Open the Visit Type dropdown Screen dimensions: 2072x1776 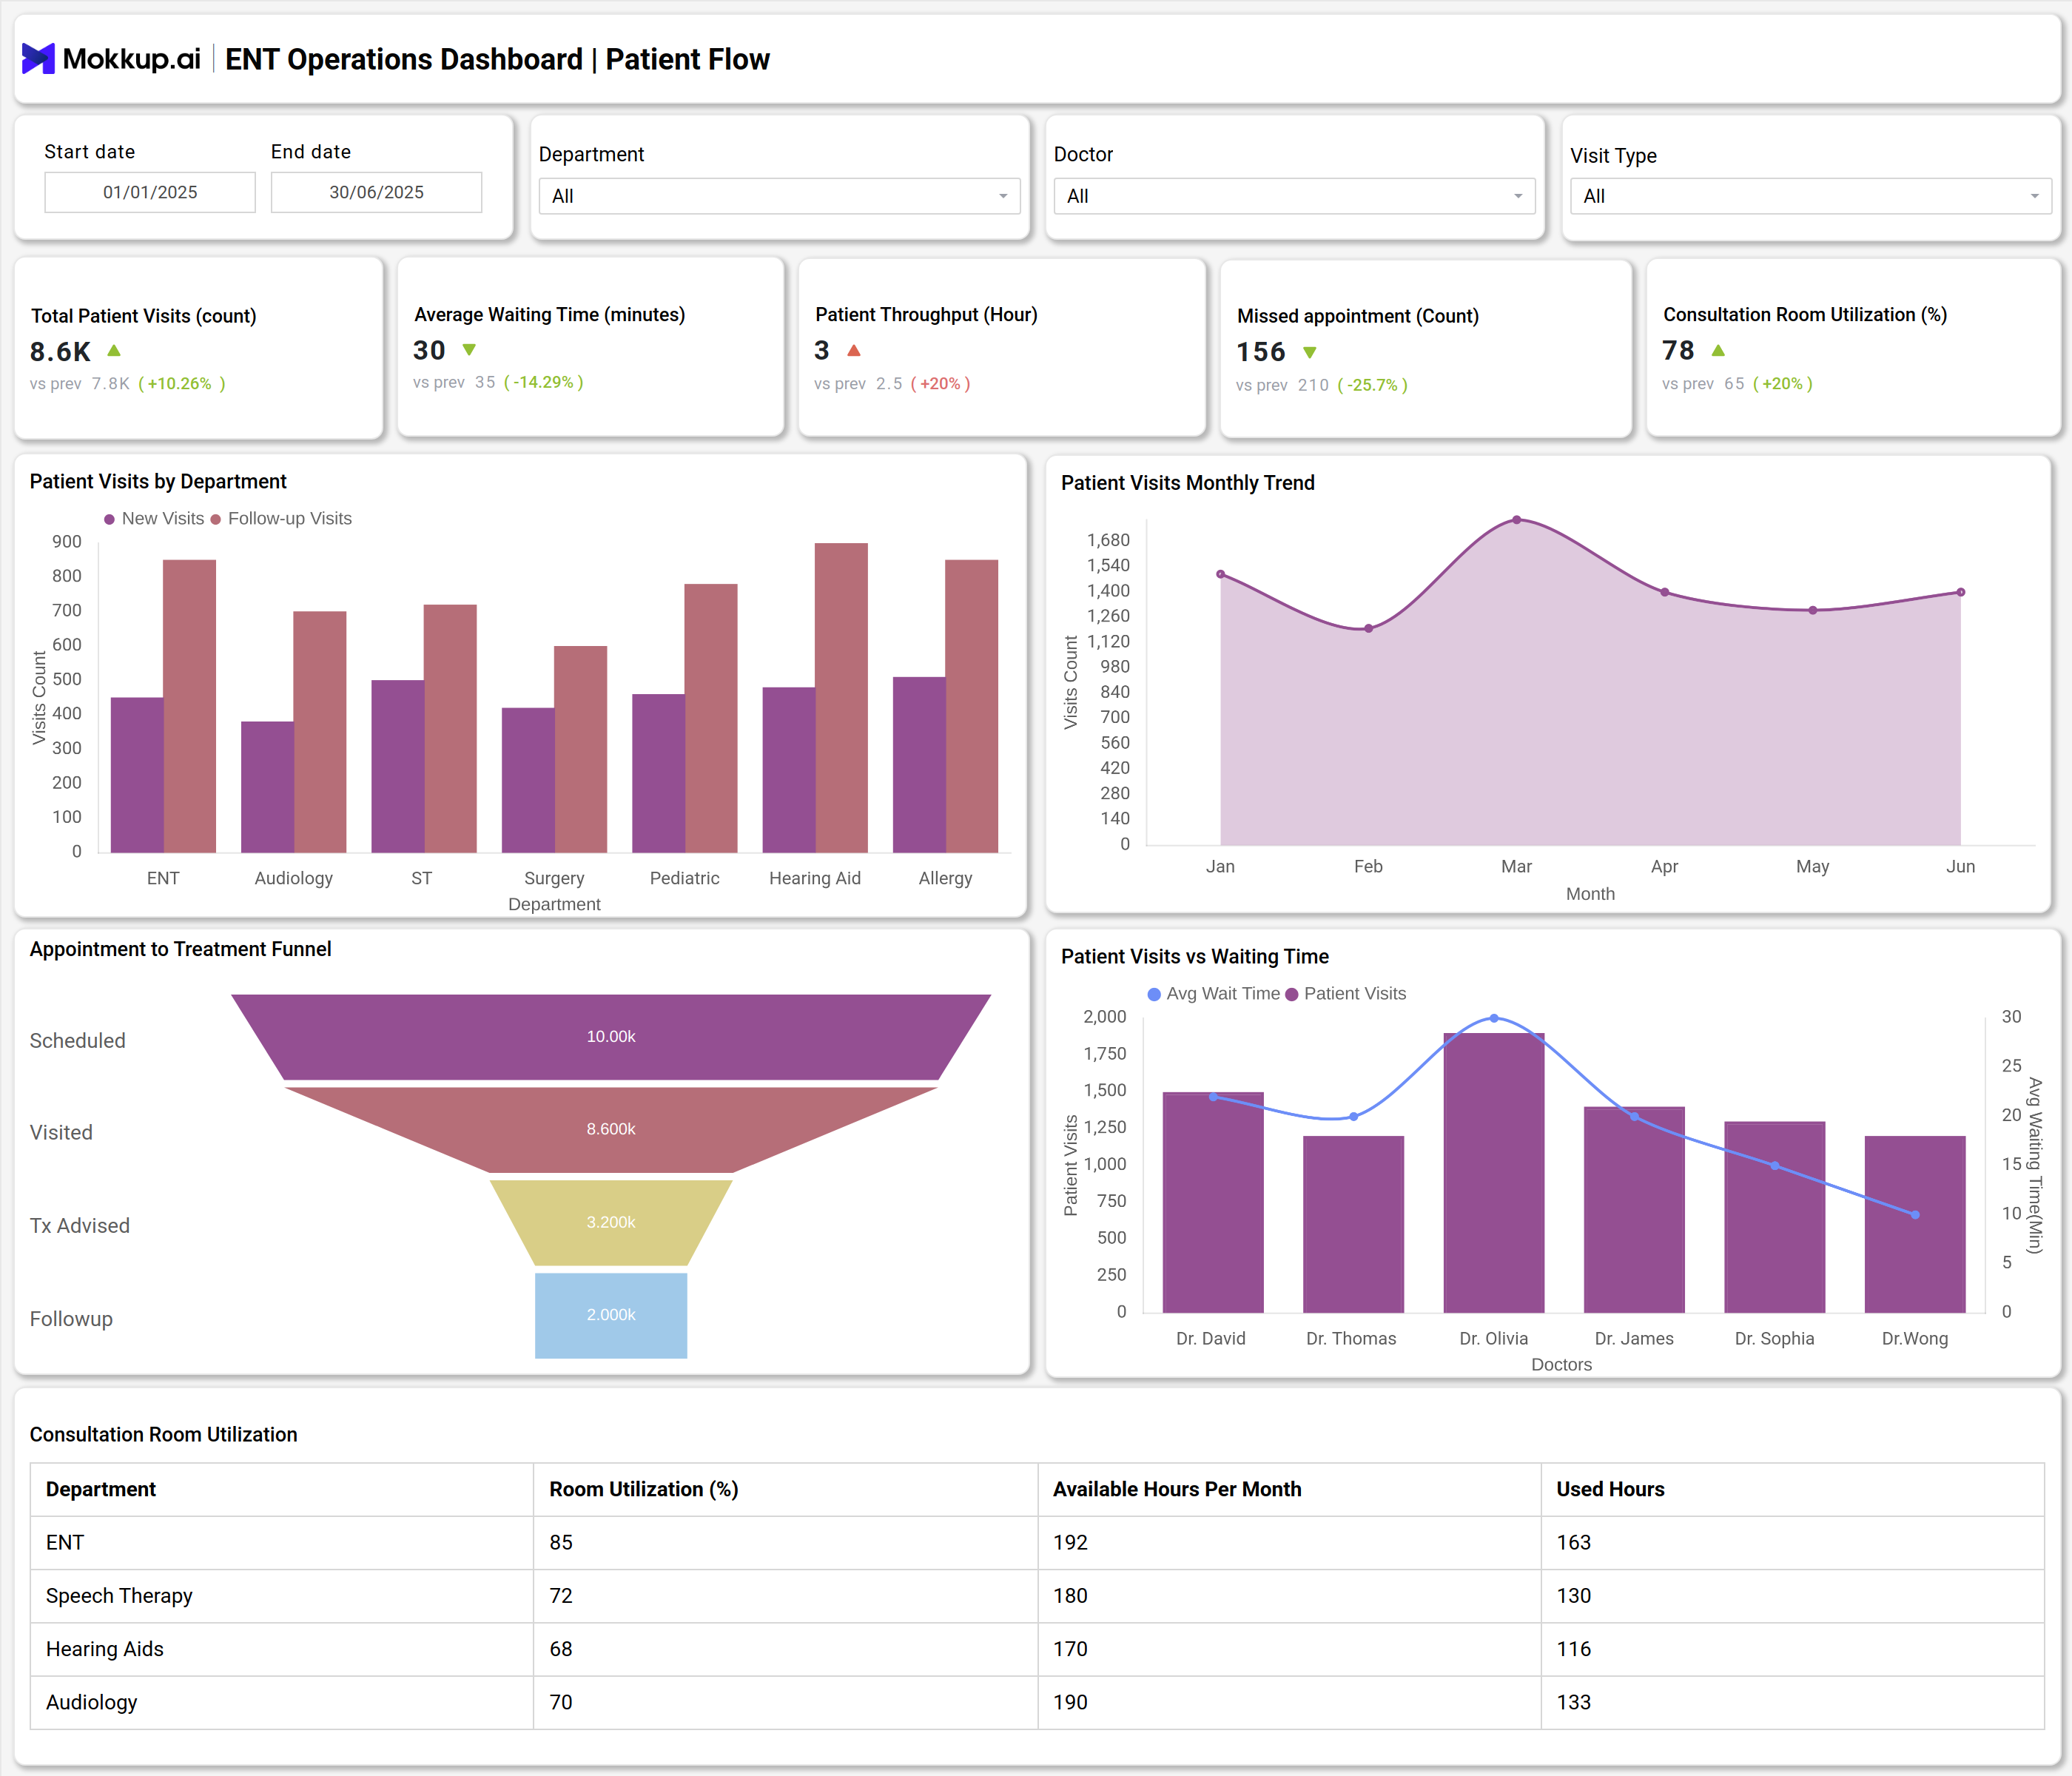coord(1810,196)
